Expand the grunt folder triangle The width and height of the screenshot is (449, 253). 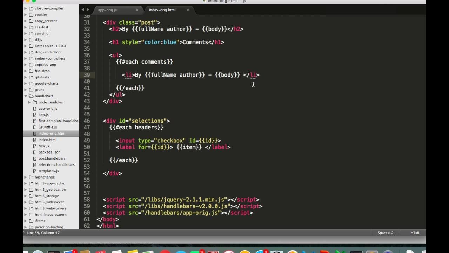(x=26, y=90)
